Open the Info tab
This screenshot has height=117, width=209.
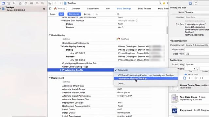[108, 9]
